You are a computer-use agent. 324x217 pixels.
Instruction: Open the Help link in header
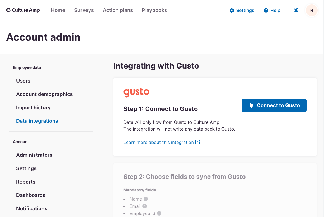coord(272,10)
